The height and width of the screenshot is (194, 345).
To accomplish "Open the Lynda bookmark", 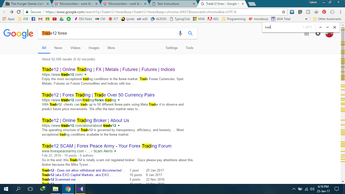I will coord(128,19).
